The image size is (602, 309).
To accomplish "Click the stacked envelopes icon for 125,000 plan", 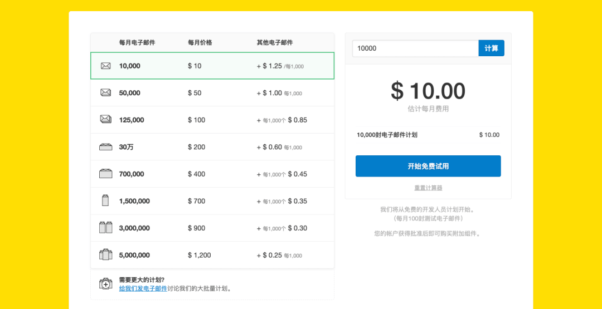I will pos(105,119).
